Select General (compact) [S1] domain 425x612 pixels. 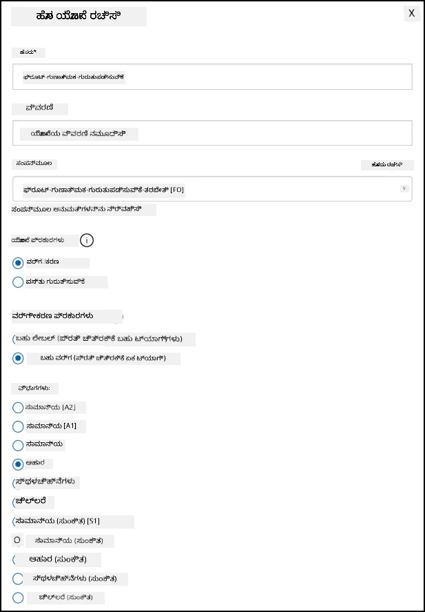tap(16, 522)
